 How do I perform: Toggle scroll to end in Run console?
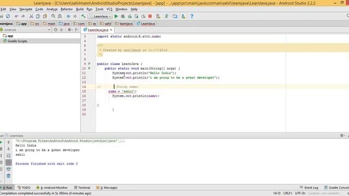9,162
